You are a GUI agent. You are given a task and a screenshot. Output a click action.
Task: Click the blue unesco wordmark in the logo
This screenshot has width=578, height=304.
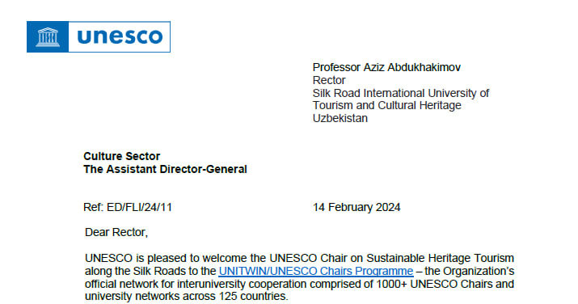(120, 36)
